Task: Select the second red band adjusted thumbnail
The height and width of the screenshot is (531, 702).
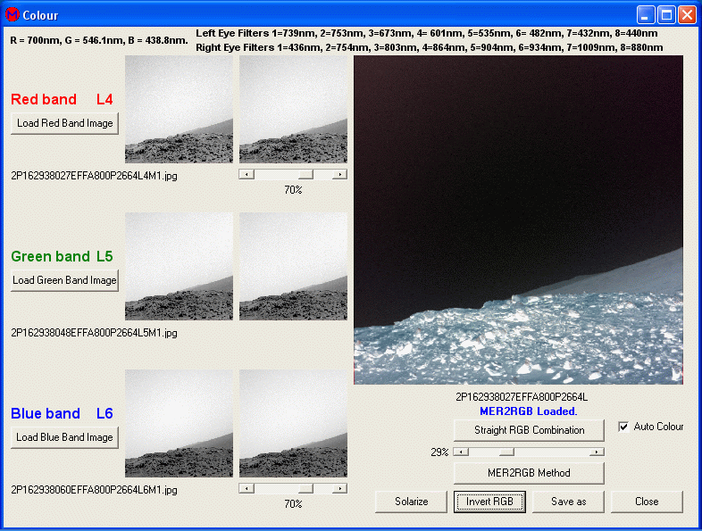Action: pos(293,109)
